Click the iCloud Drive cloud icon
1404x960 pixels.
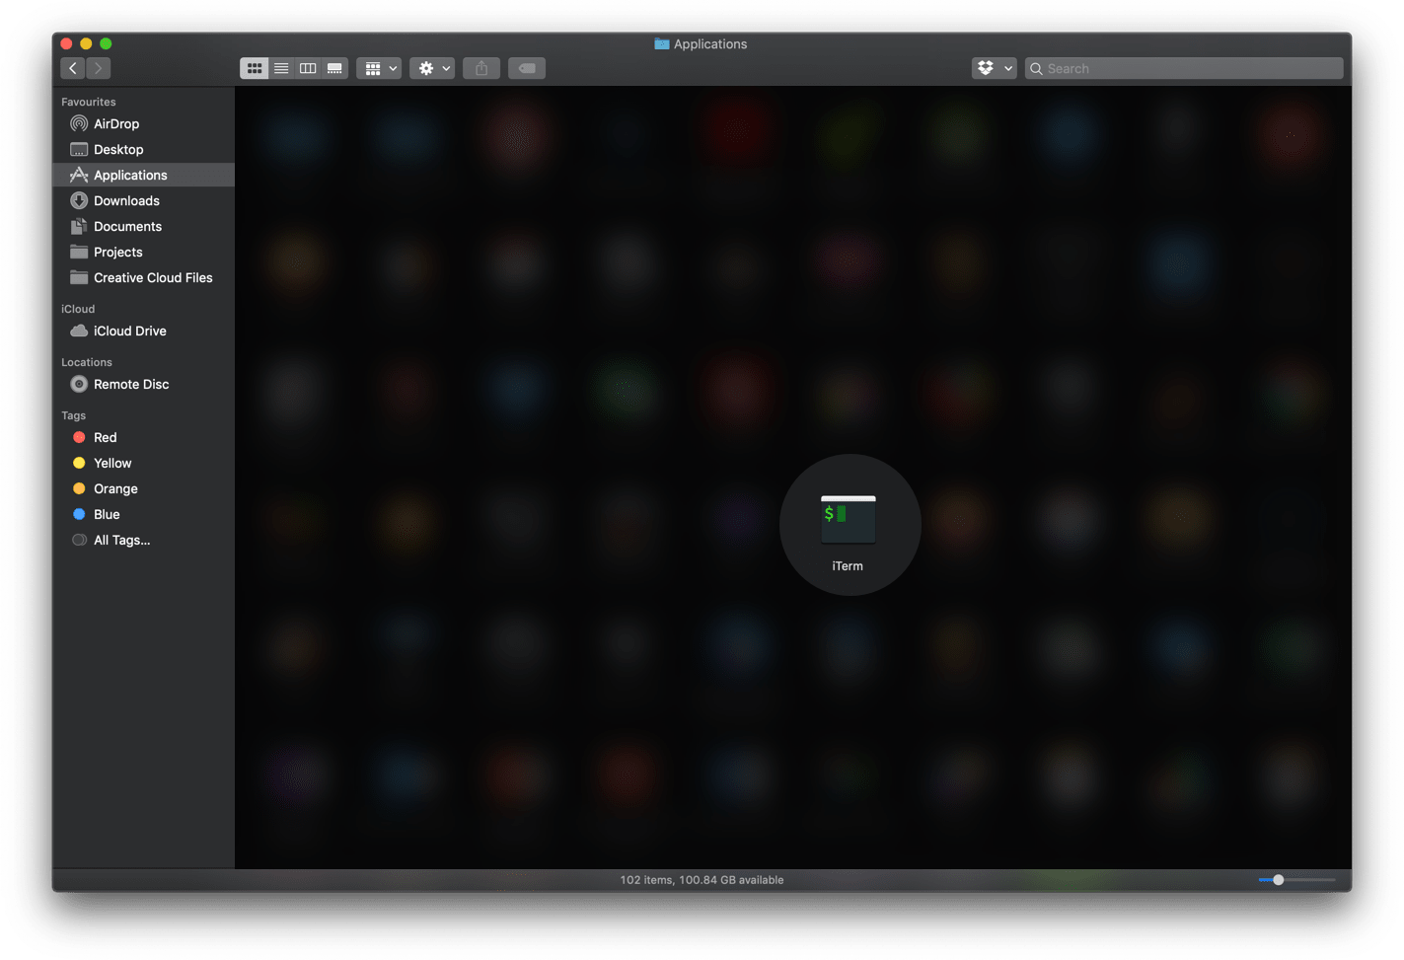pos(79,331)
